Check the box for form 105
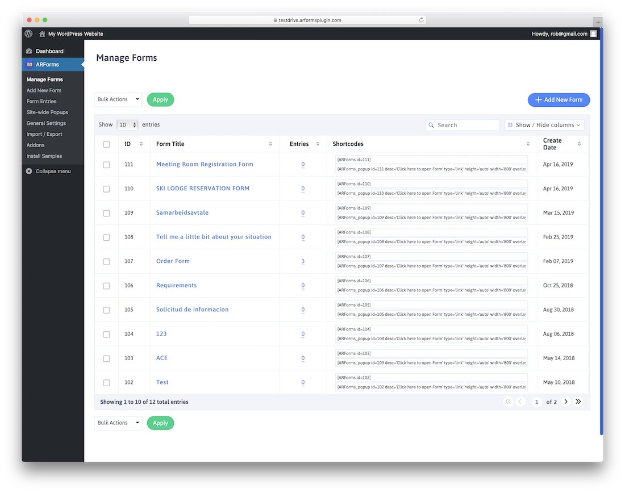Image resolution: width=625 pixels, height=493 pixels. click(x=106, y=310)
